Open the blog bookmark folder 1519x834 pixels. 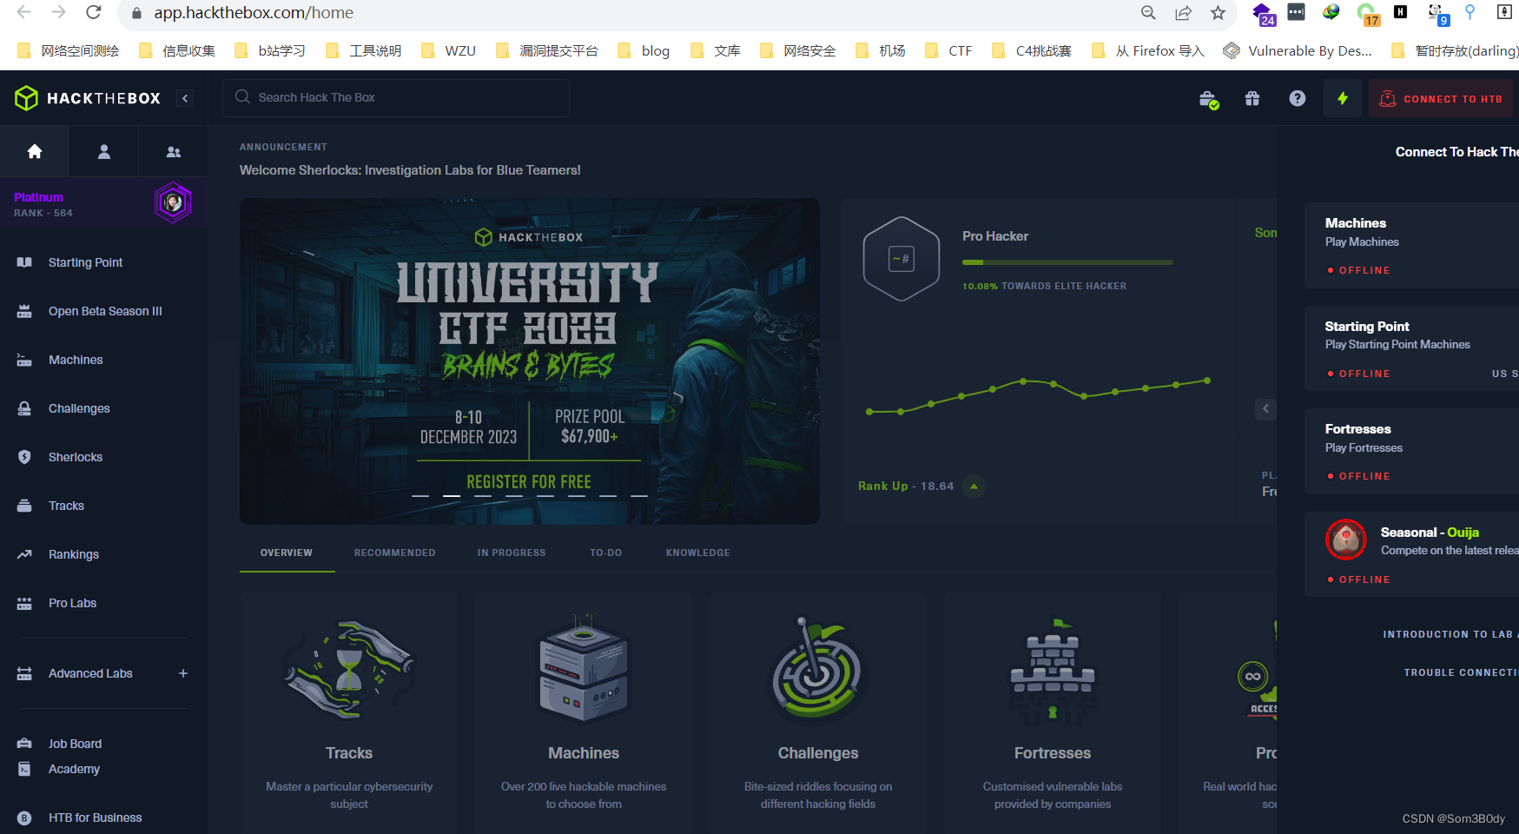(x=644, y=50)
